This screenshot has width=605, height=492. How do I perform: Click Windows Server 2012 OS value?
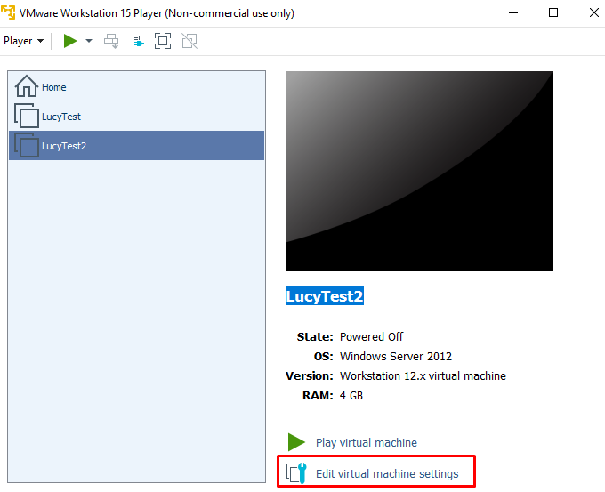[x=396, y=356]
